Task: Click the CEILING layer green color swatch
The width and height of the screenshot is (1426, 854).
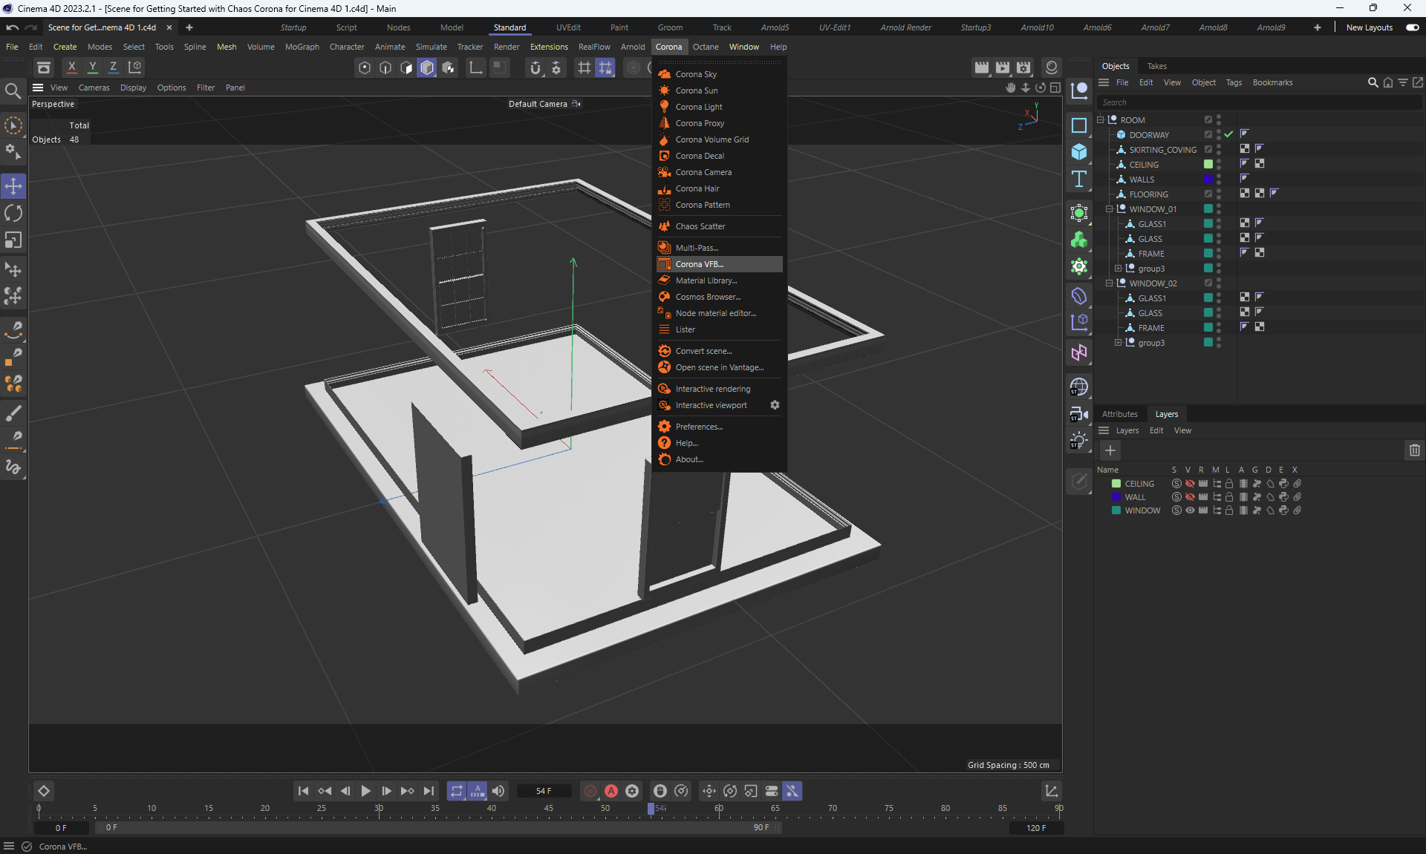Action: pyautogui.click(x=1116, y=484)
